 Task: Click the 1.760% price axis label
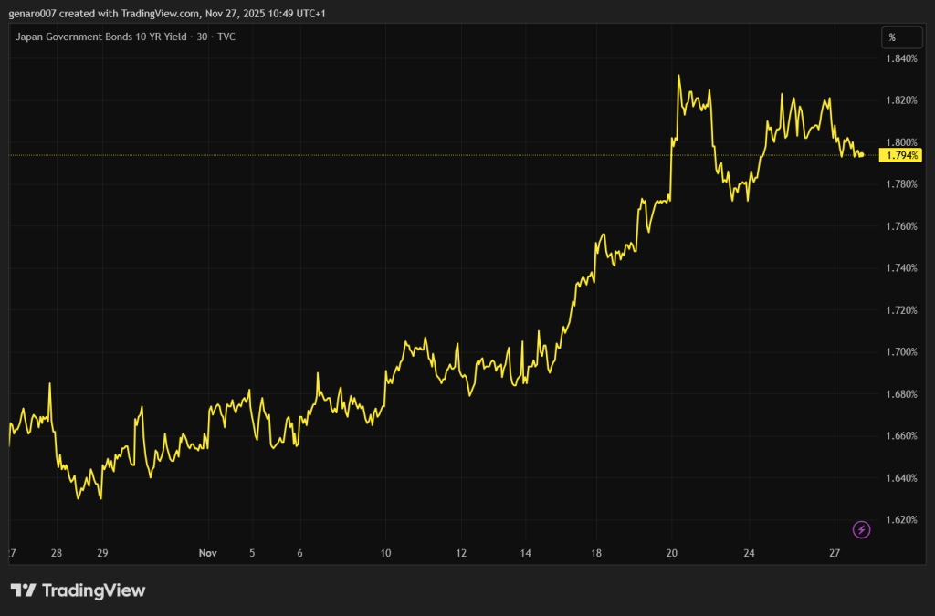click(900, 226)
